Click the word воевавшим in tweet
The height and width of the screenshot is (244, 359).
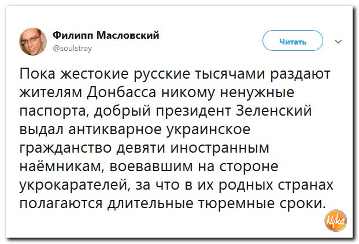pyautogui.click(x=151, y=167)
